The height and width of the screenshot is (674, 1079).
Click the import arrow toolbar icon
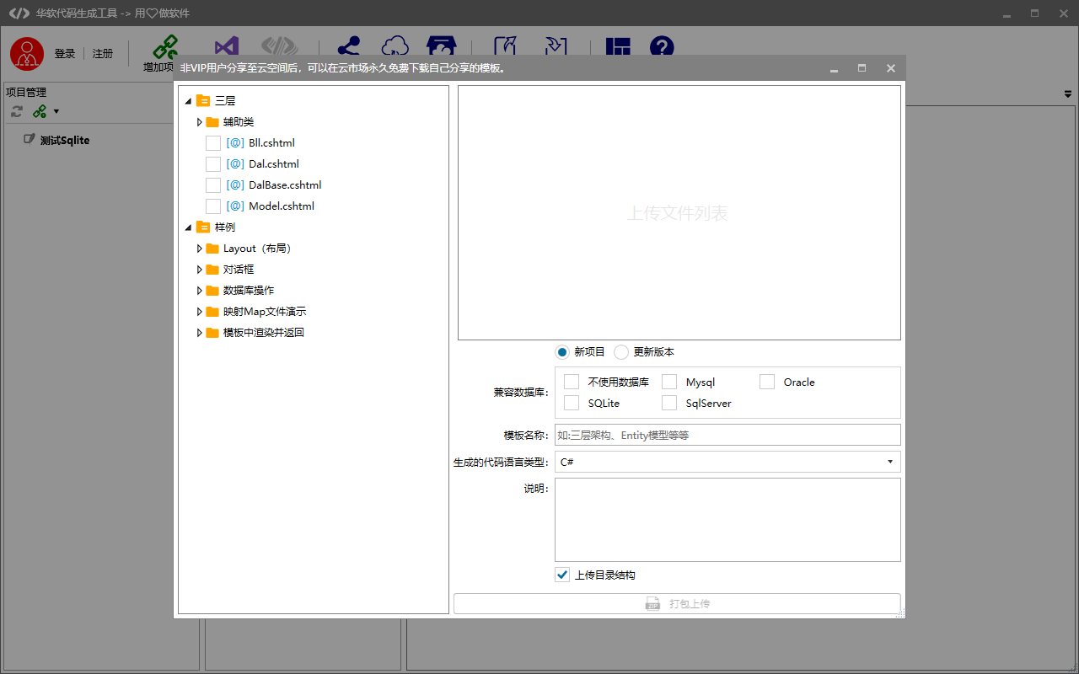coord(556,47)
